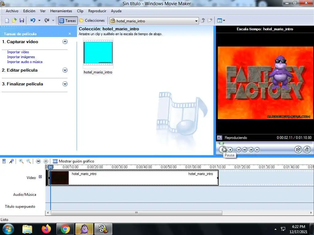Image resolution: width=314 pixels, height=235 pixels.
Task: Open a project using the folder icon
Action: (x=14, y=21)
